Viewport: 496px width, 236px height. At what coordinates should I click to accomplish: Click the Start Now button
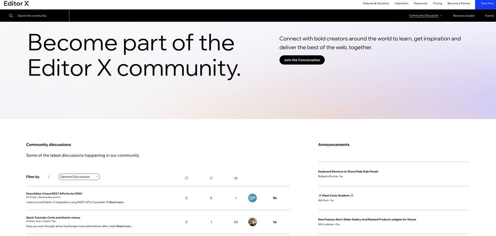click(485, 5)
